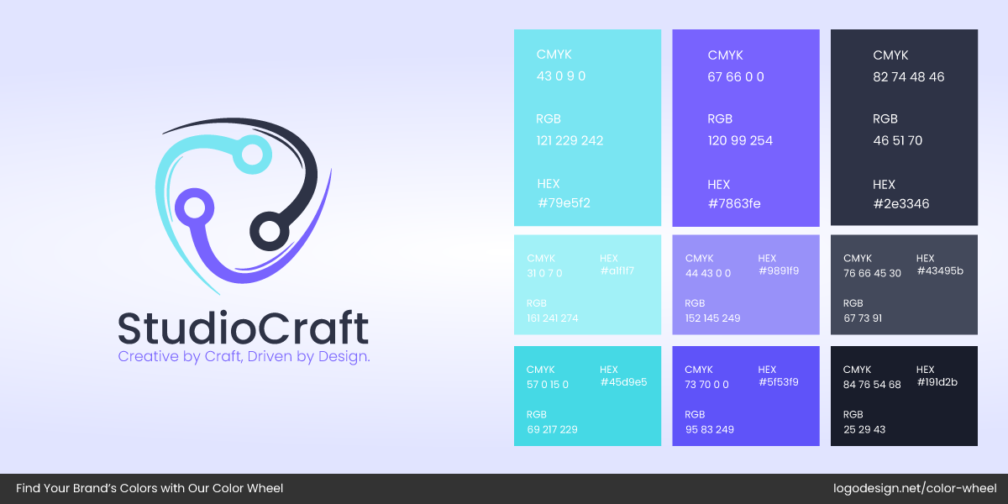Click the tagline "Creative by Craft, Driven by Design."

[x=244, y=357]
